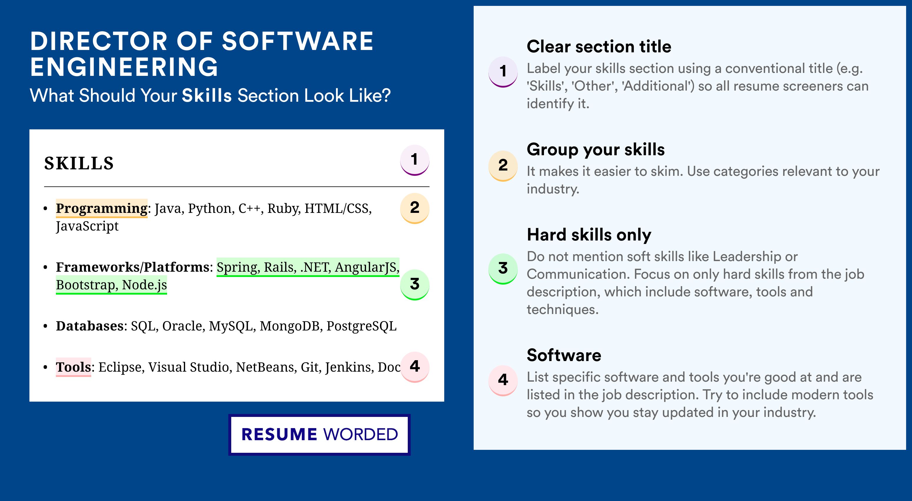Image resolution: width=912 pixels, height=501 pixels.
Task: Click the 'Clear section title' heading
Action: click(x=599, y=46)
